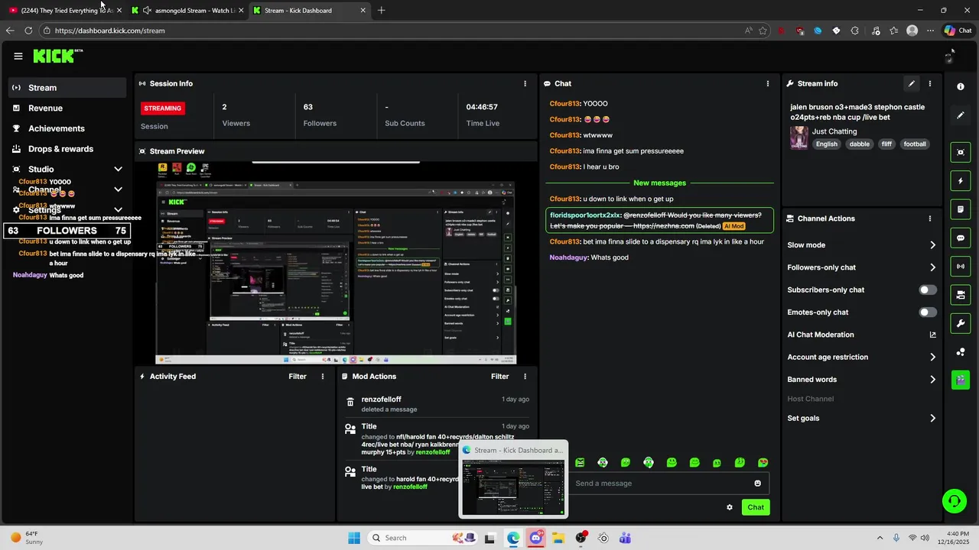Screen dimensions: 979x550
Task: Click renzofelloff in deleted message entry
Action: pyautogui.click(x=381, y=400)
